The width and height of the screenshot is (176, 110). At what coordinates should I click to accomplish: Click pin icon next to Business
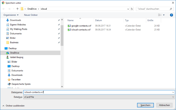click(59, 43)
